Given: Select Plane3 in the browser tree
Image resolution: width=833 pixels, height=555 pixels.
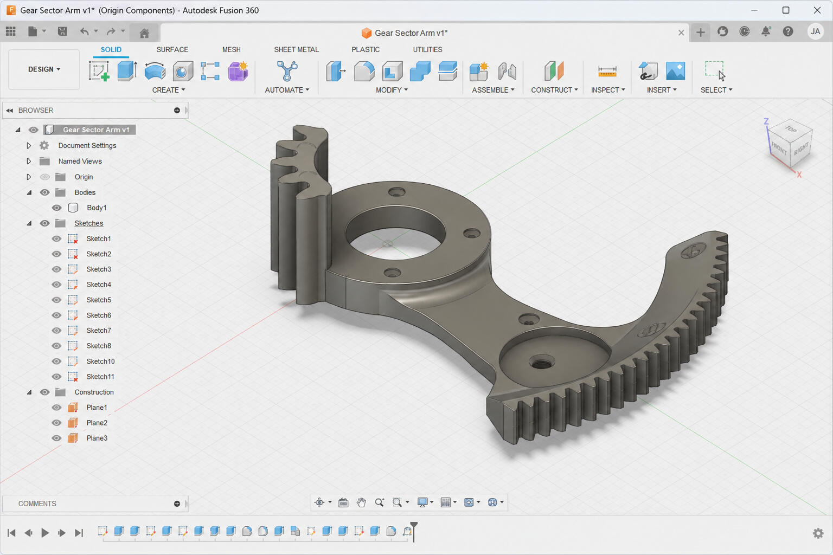Looking at the screenshot, I should pos(97,438).
